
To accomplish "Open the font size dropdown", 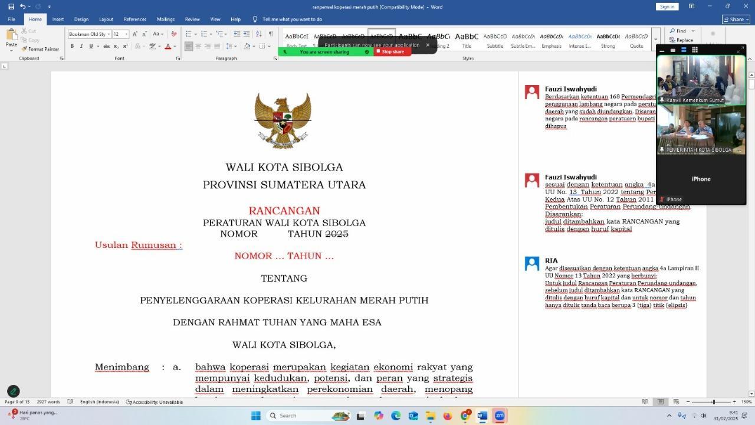I will point(126,34).
